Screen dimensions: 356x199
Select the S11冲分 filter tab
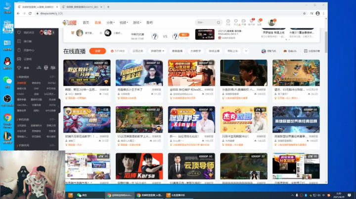click(118, 51)
